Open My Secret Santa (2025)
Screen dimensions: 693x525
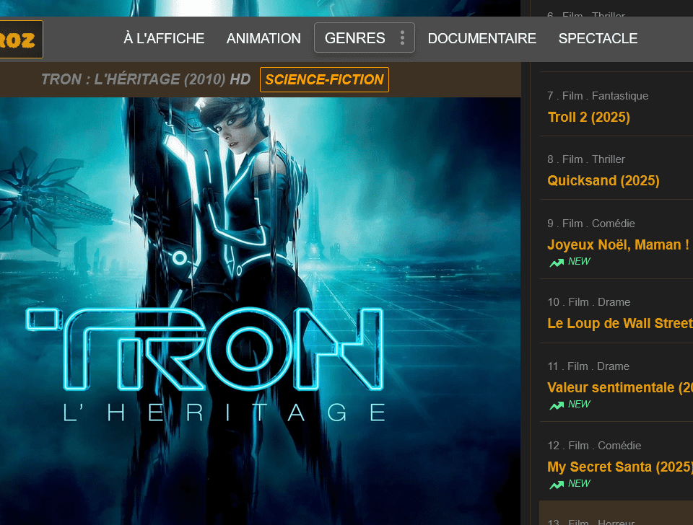tap(619, 467)
